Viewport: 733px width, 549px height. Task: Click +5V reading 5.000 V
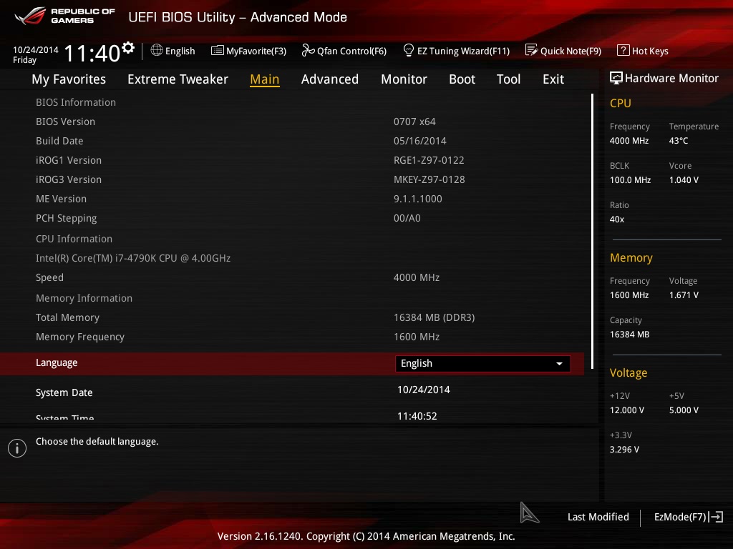coord(684,410)
